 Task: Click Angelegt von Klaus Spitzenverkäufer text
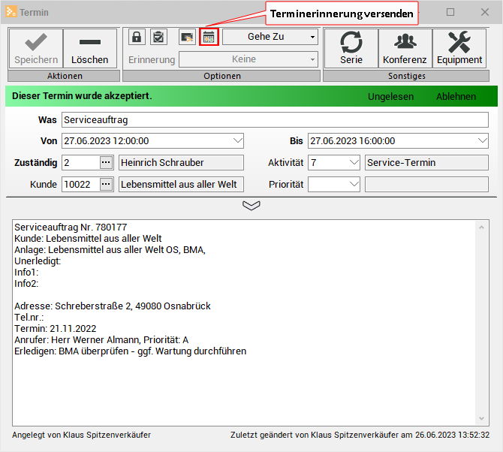click(82, 435)
